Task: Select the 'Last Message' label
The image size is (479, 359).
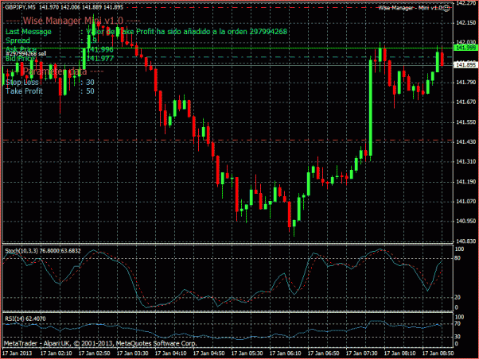Action: pyautogui.click(x=29, y=32)
